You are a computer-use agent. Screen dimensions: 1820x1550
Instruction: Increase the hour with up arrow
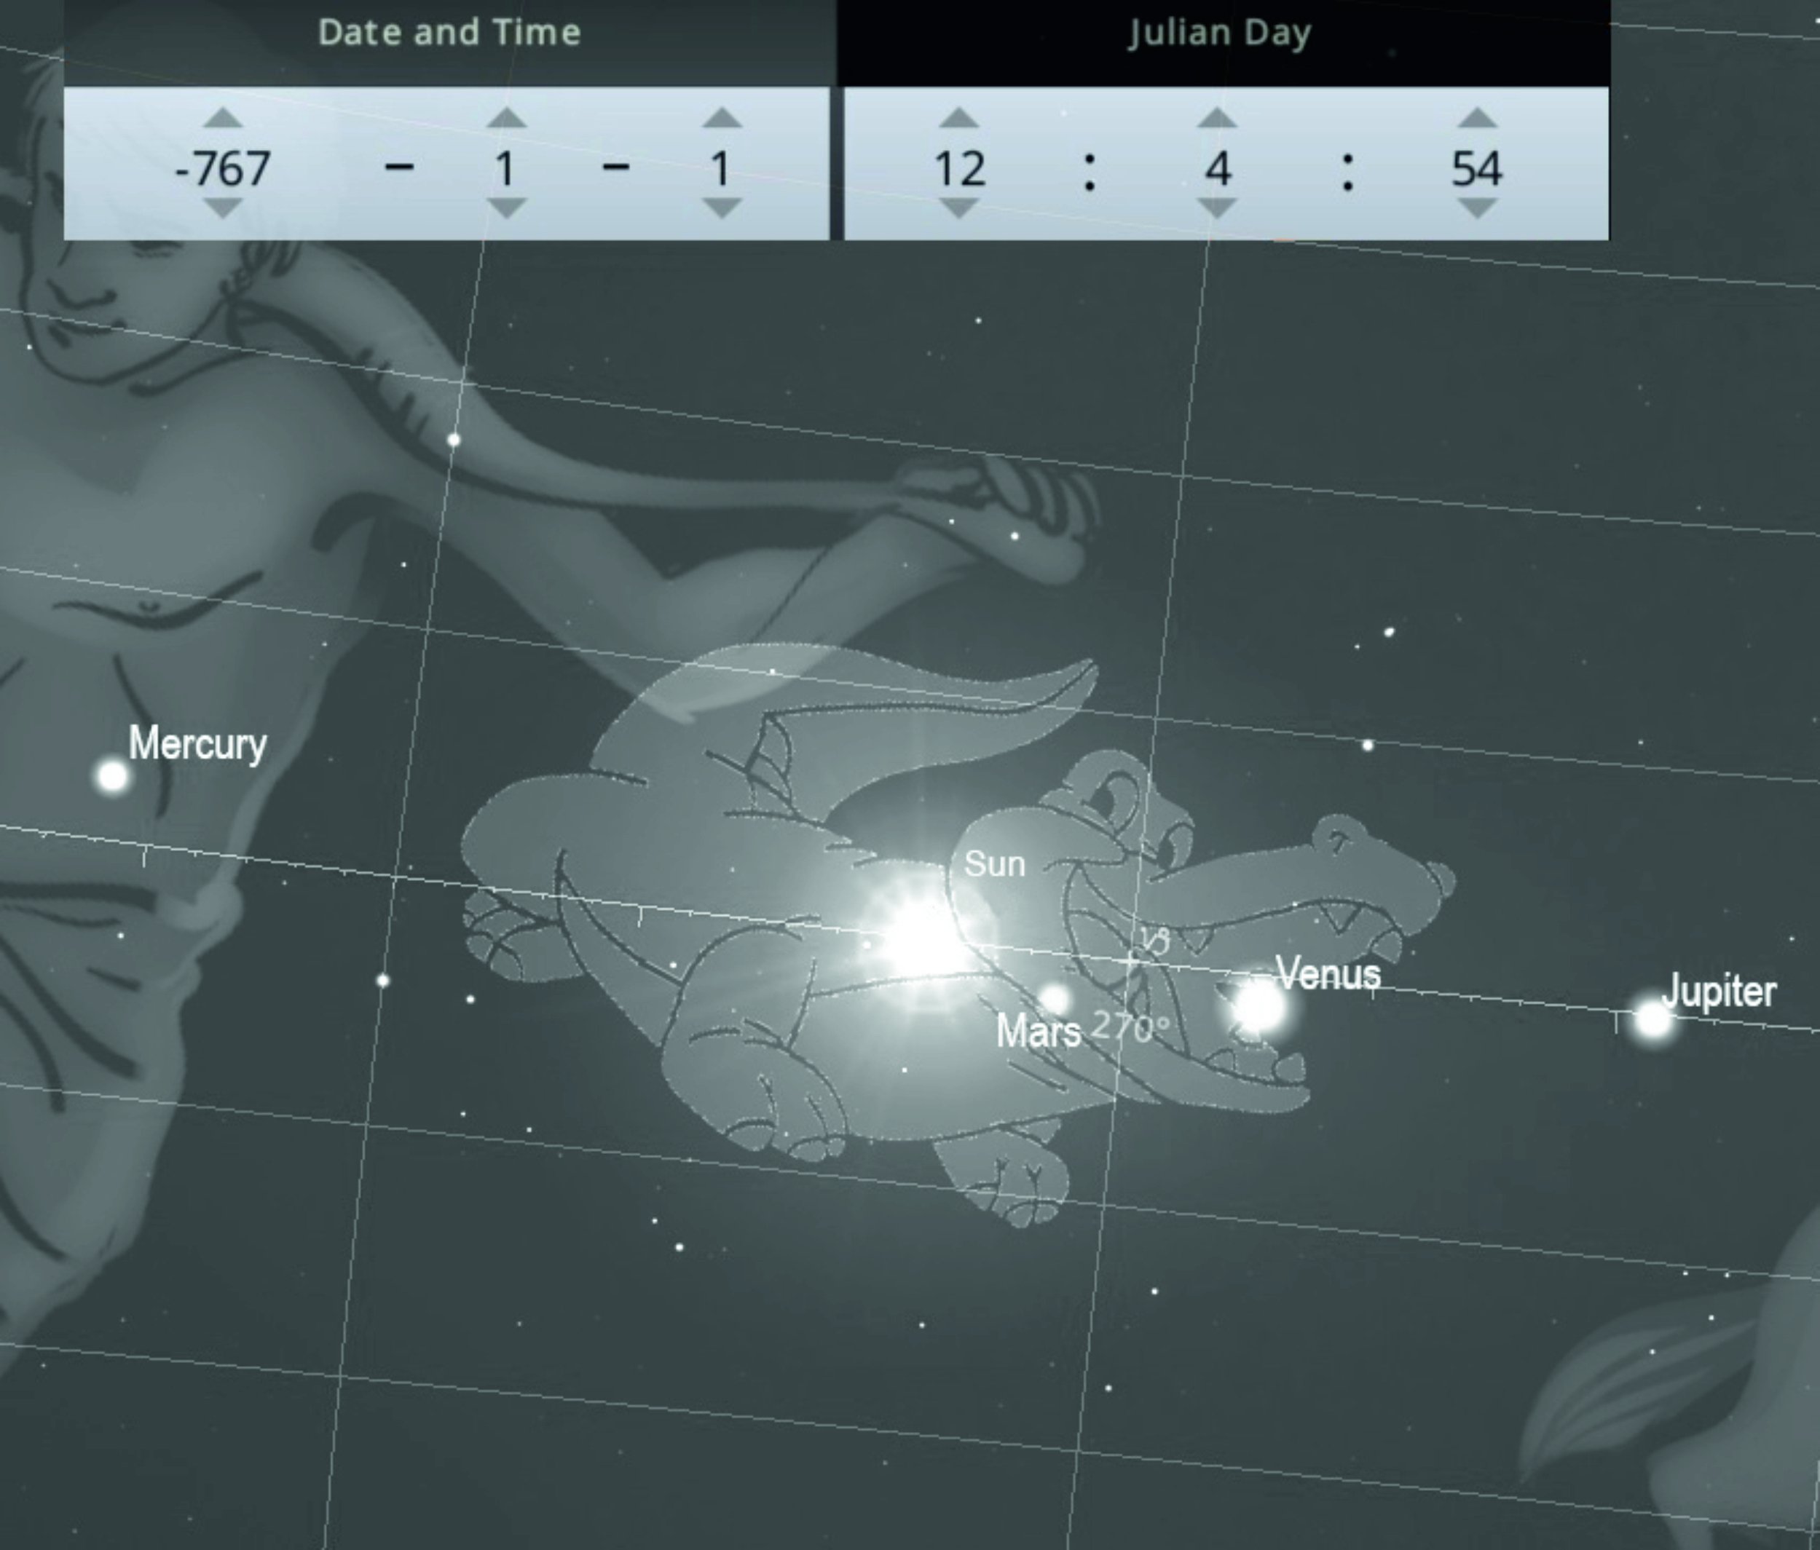tap(958, 118)
